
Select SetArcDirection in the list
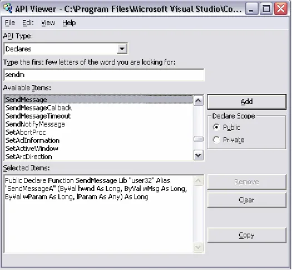[x=98, y=157]
